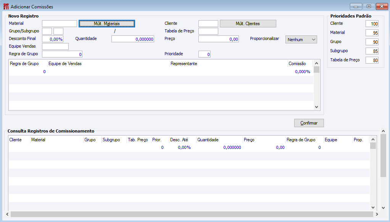The height and width of the screenshot is (222, 390).
Task: Change the default Subgrupo priority 85
Action: [372, 51]
